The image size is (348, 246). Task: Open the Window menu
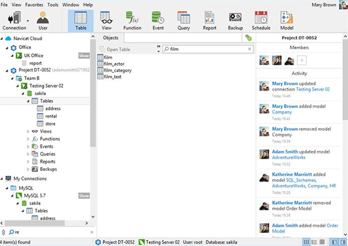[71, 5]
